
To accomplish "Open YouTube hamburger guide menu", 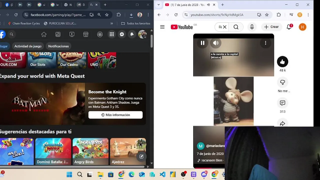I will (x=162, y=27).
